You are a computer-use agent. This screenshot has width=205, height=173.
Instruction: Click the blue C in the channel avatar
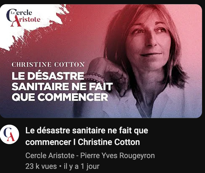pos(7,133)
